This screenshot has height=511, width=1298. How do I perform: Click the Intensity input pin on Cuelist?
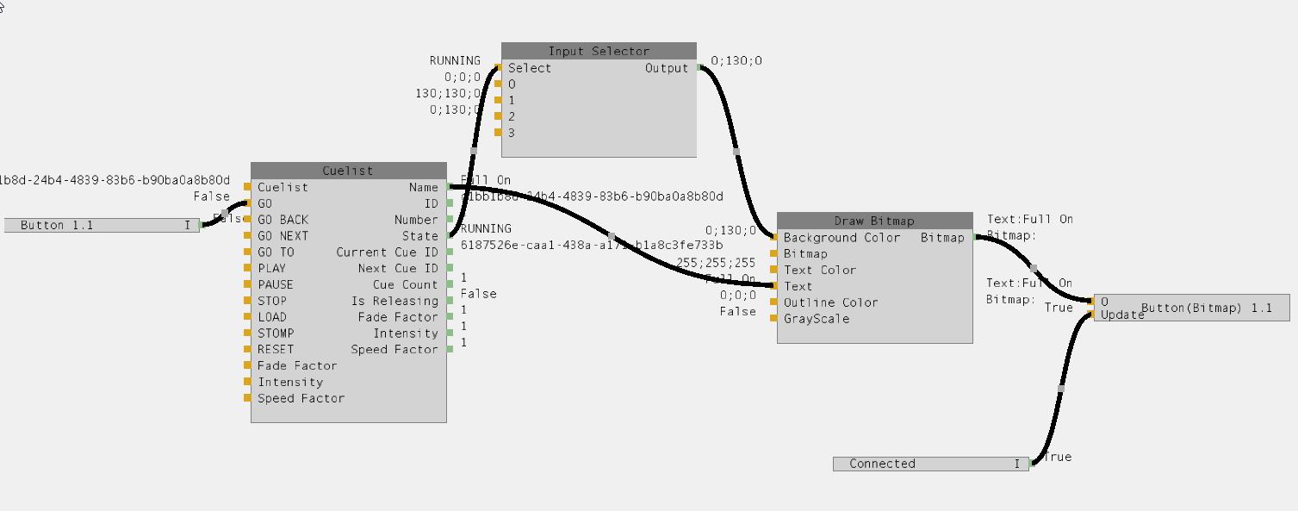tap(248, 382)
